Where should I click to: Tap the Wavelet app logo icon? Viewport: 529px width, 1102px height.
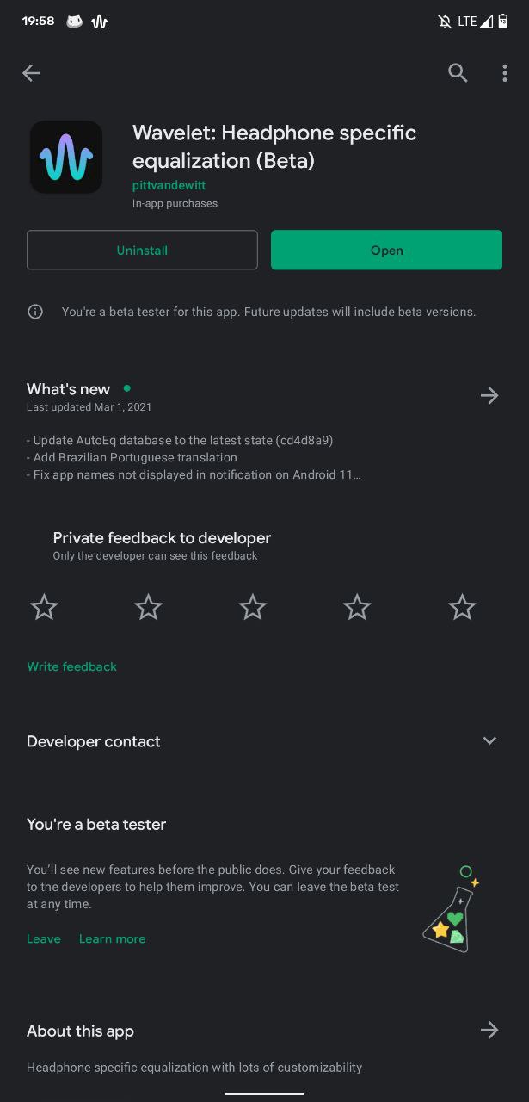(x=66, y=157)
